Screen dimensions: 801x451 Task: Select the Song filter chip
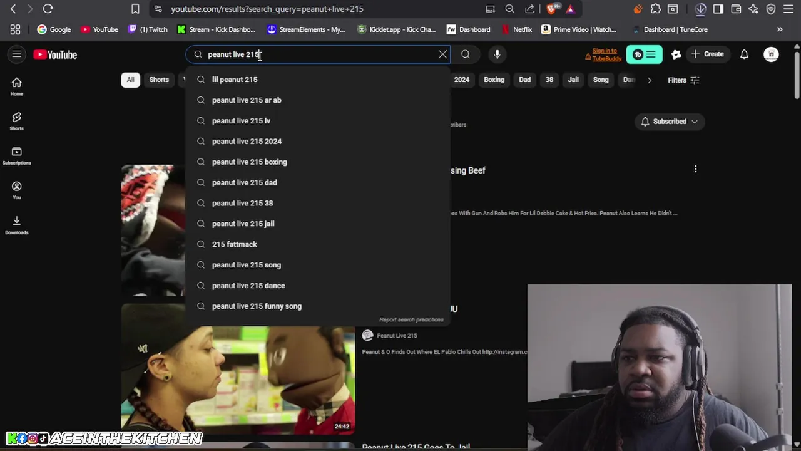click(601, 80)
